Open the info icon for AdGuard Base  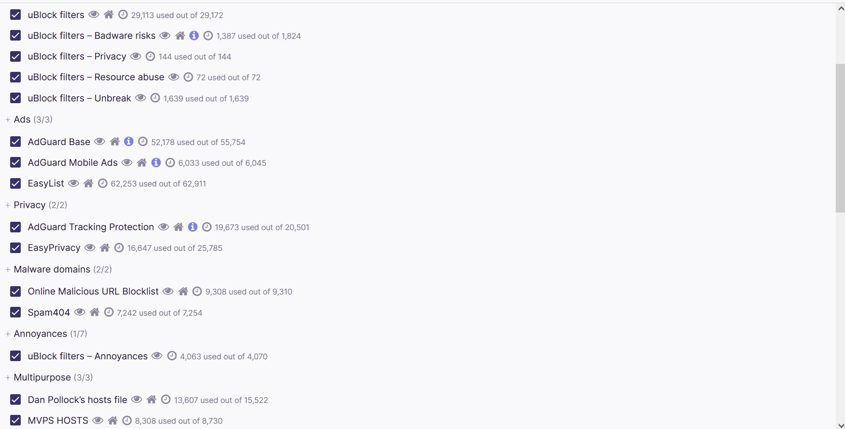[128, 142]
